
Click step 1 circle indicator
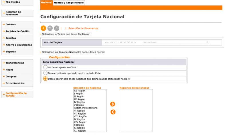43,28
